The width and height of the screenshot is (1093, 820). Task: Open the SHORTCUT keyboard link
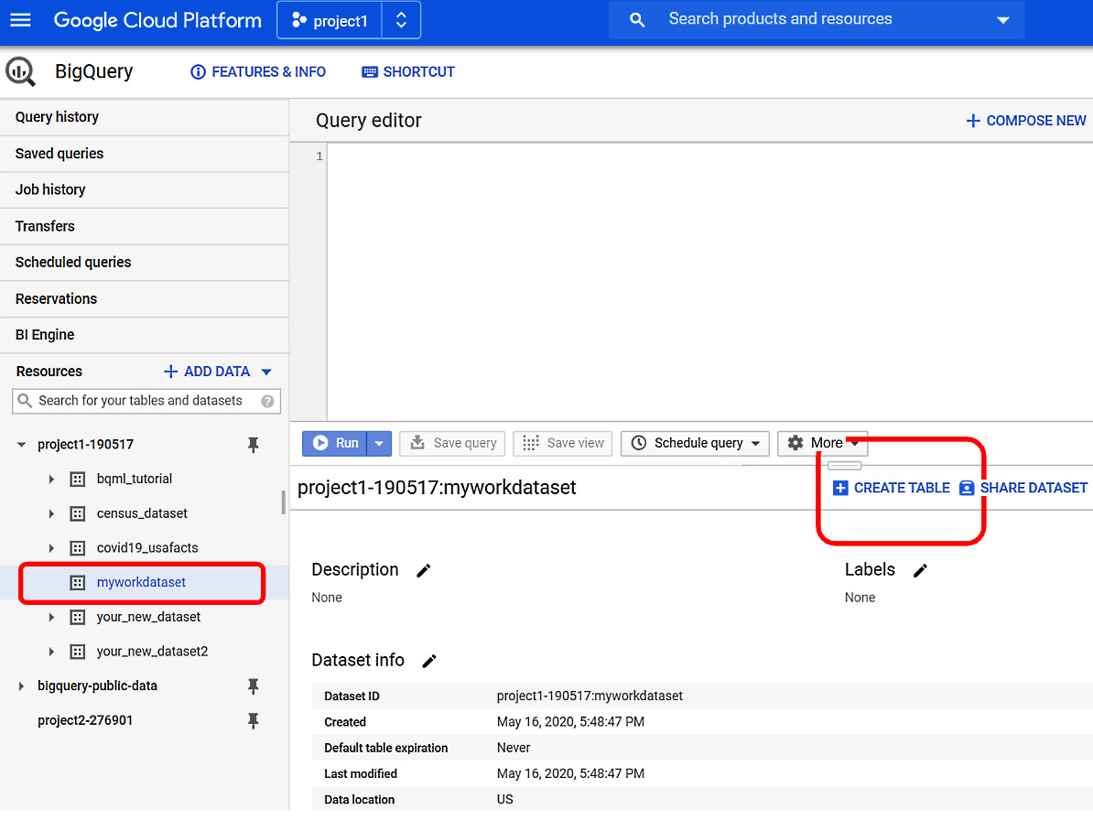click(x=408, y=71)
